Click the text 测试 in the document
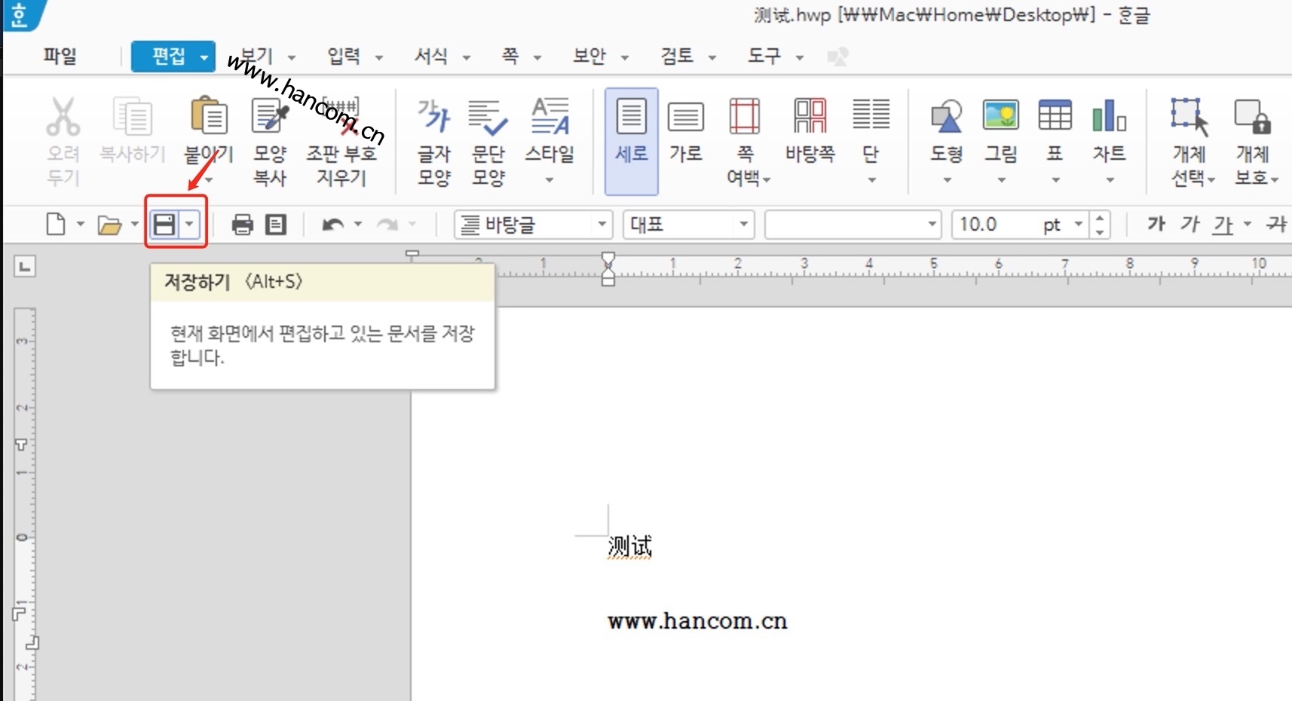The height and width of the screenshot is (701, 1292). click(x=629, y=546)
